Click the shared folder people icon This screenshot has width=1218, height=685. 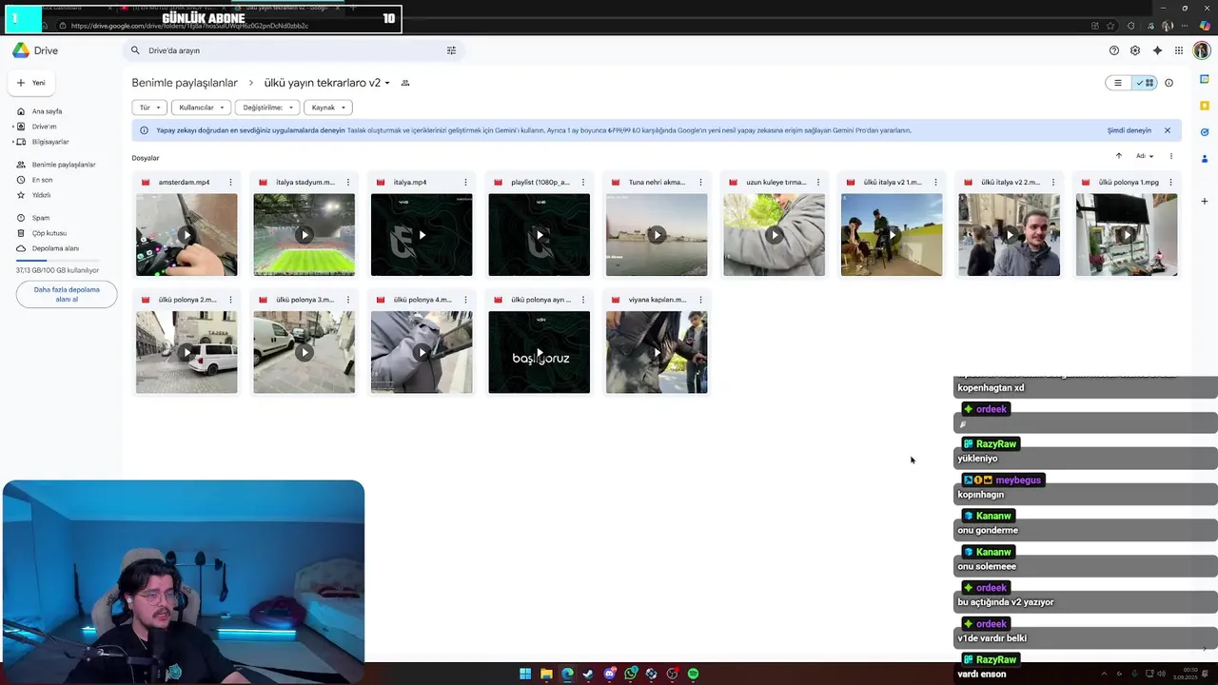405,83
